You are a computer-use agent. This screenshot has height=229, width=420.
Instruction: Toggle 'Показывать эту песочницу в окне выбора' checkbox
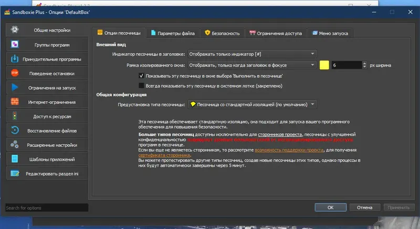pos(141,76)
